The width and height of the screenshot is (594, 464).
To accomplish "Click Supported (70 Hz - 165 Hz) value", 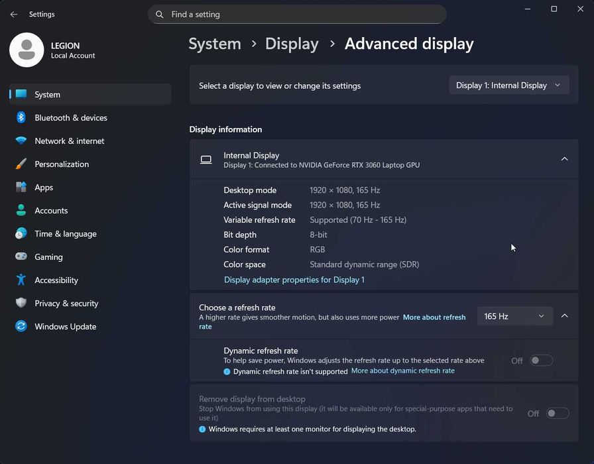I will 358,220.
